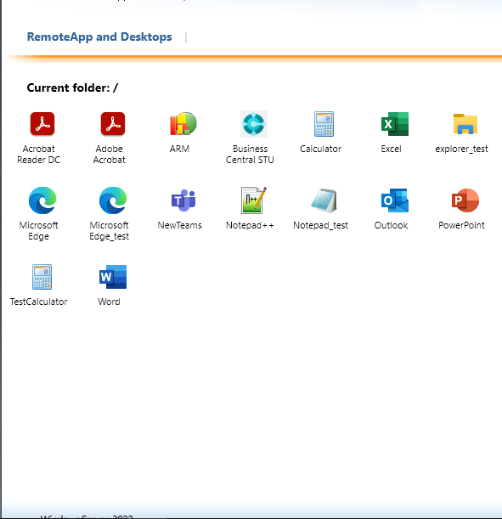Launch Business Central STU icon
The width and height of the screenshot is (502, 519).
coord(254,124)
